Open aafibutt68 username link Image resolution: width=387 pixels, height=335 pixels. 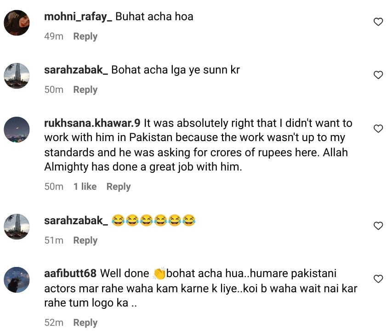pos(70,273)
